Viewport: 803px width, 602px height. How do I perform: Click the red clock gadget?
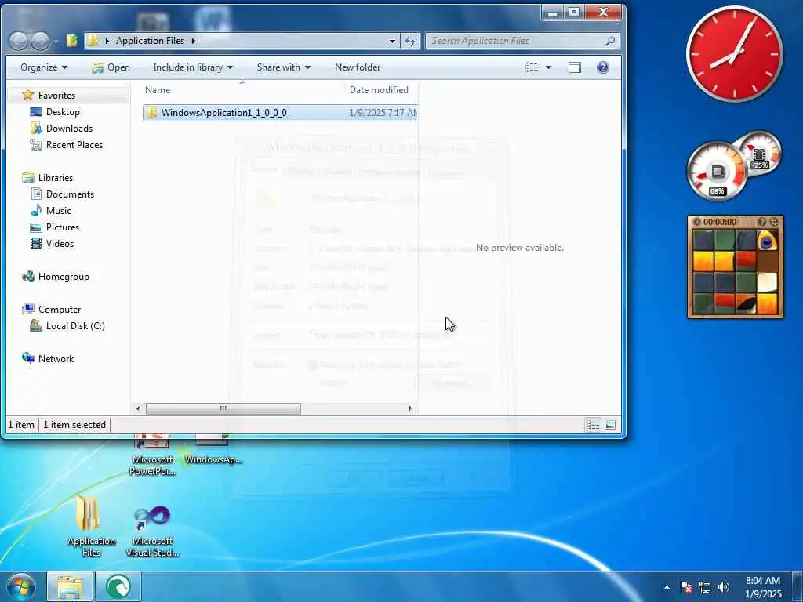point(734,54)
